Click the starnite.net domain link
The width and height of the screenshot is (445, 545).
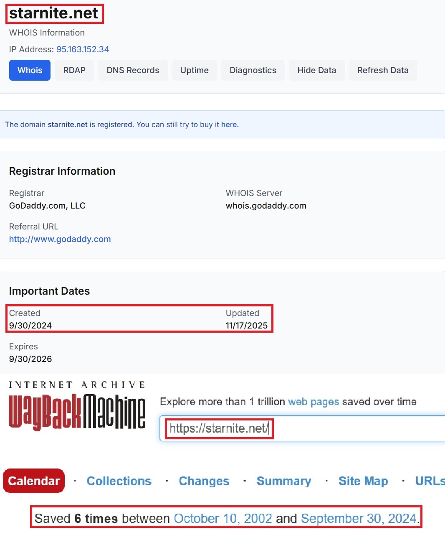[68, 124]
